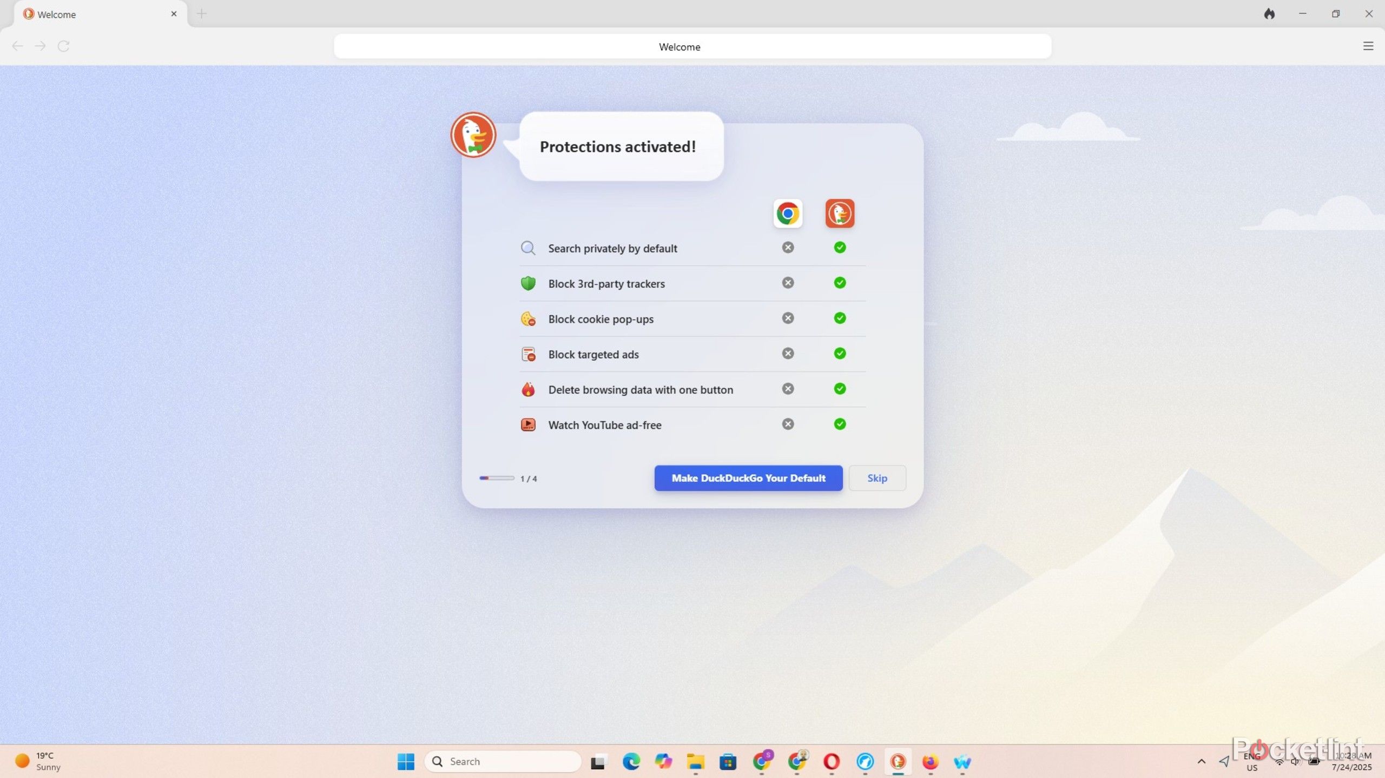Click the DuckDuckGo taskbar icon
Image resolution: width=1385 pixels, height=778 pixels.
pos(898,761)
